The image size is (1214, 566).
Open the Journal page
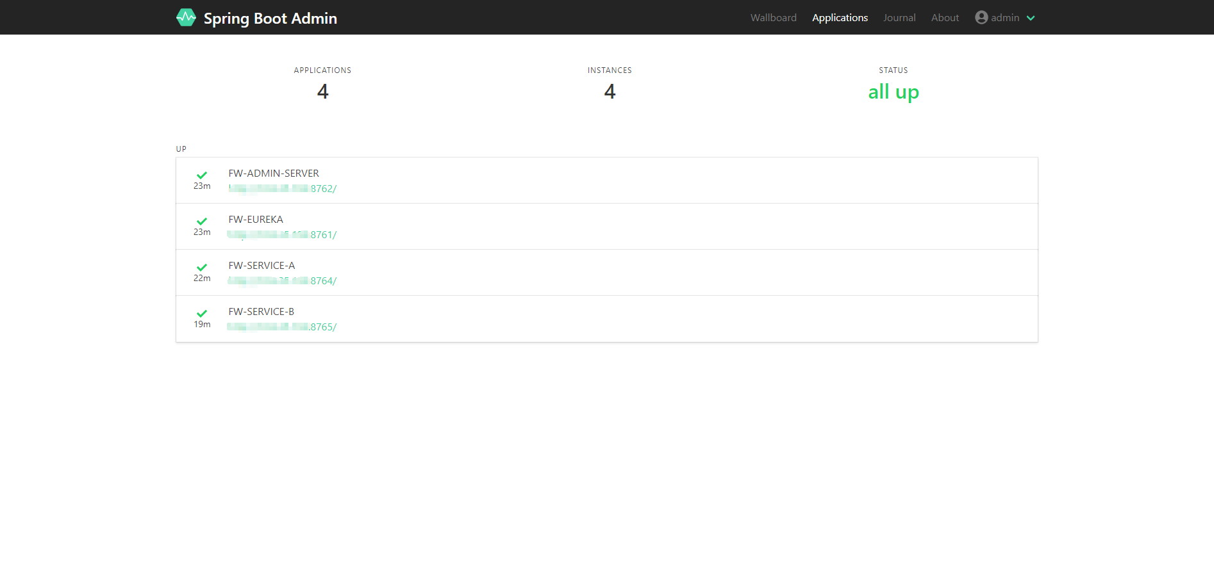point(899,17)
